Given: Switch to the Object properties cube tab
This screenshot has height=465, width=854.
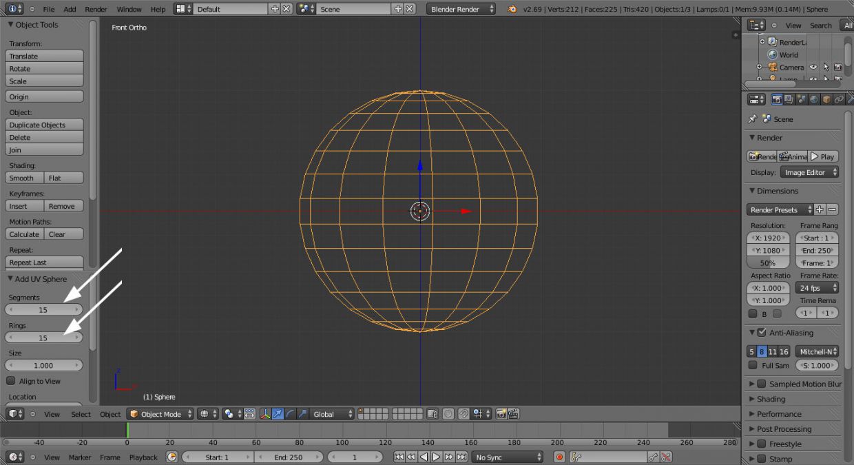Looking at the screenshot, I should (x=826, y=99).
